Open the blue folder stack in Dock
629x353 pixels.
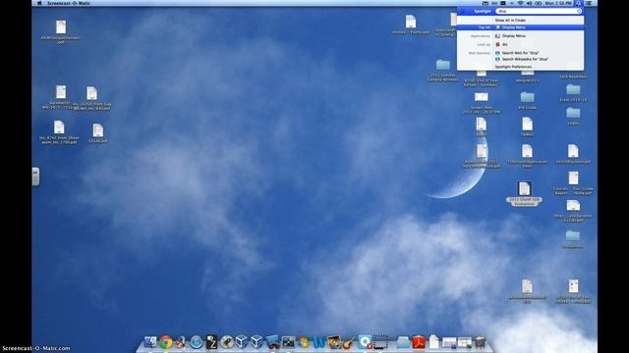403,342
